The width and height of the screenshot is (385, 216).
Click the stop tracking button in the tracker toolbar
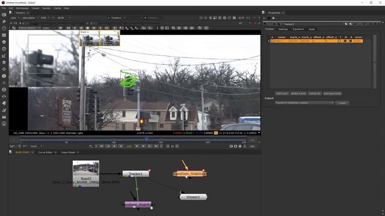click(x=88, y=28)
